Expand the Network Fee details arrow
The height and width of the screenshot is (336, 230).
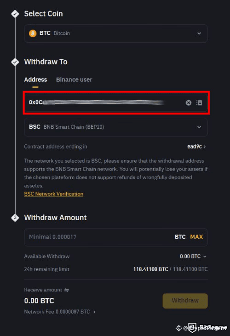(x=94, y=312)
